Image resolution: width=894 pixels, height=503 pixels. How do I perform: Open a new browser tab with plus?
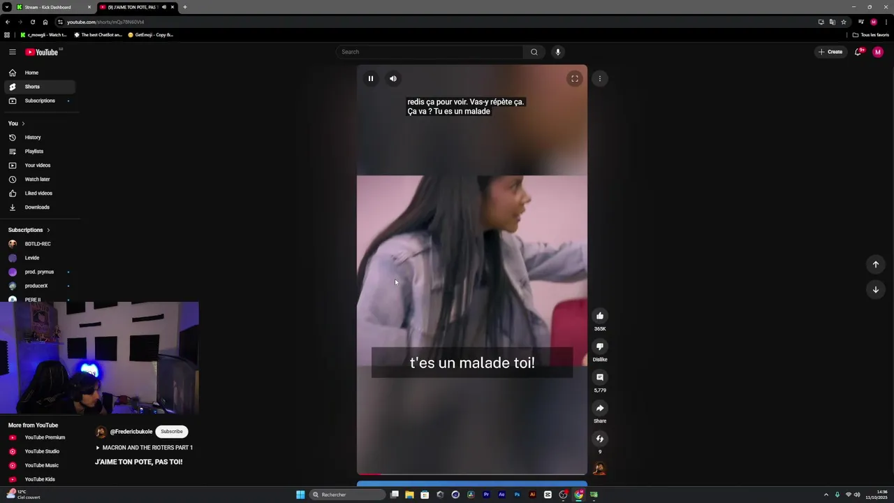(x=184, y=7)
